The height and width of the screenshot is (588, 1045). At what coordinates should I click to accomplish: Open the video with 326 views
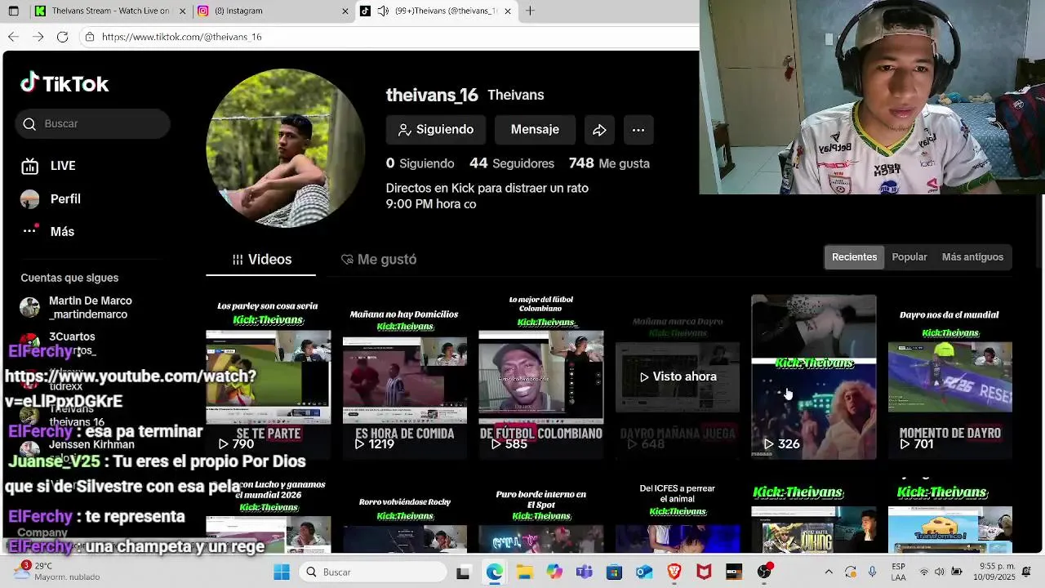814,376
